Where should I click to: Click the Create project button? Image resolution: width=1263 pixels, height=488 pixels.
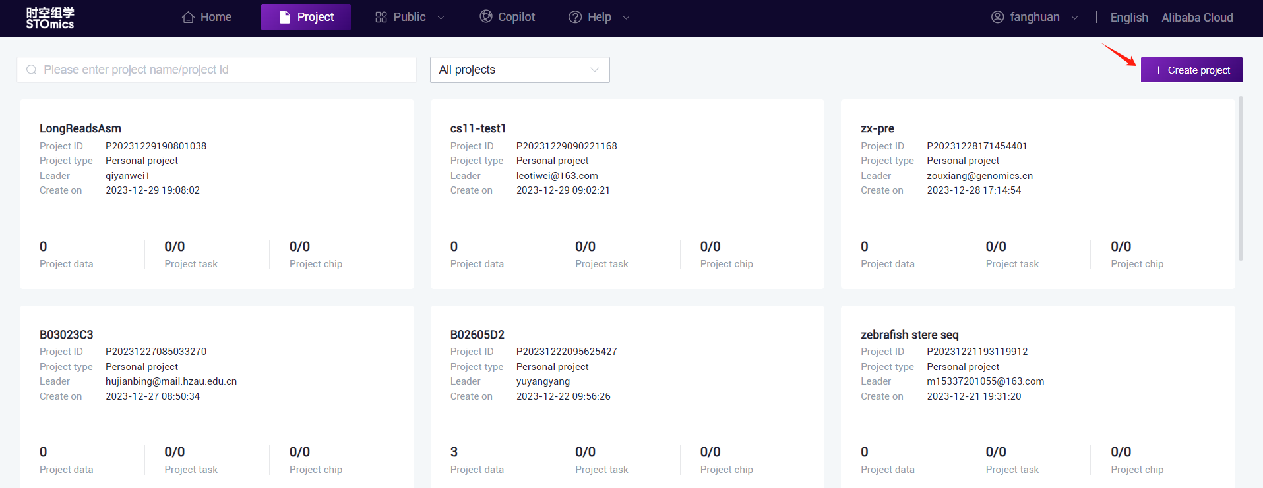point(1192,70)
